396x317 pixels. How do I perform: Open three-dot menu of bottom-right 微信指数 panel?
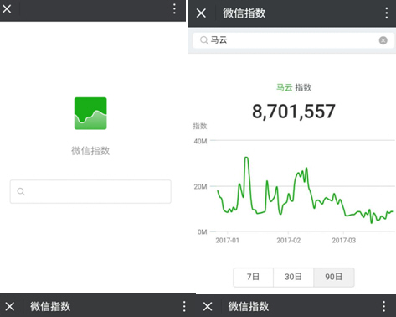click(x=384, y=307)
